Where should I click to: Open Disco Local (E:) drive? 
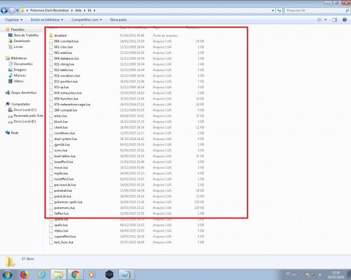(x=25, y=122)
